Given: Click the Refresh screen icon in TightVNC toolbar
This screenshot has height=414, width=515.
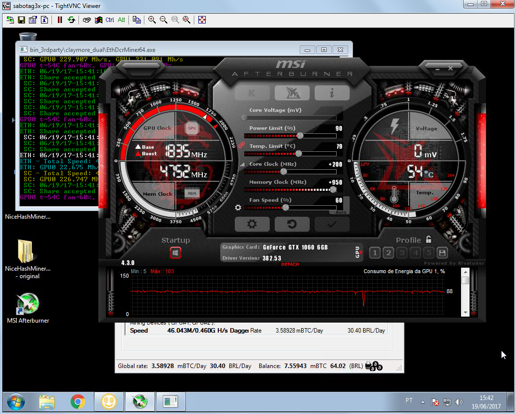Looking at the screenshot, I should click(x=71, y=20).
